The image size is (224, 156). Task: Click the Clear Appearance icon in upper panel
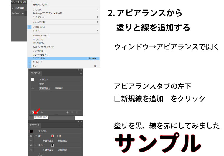coord(67,112)
